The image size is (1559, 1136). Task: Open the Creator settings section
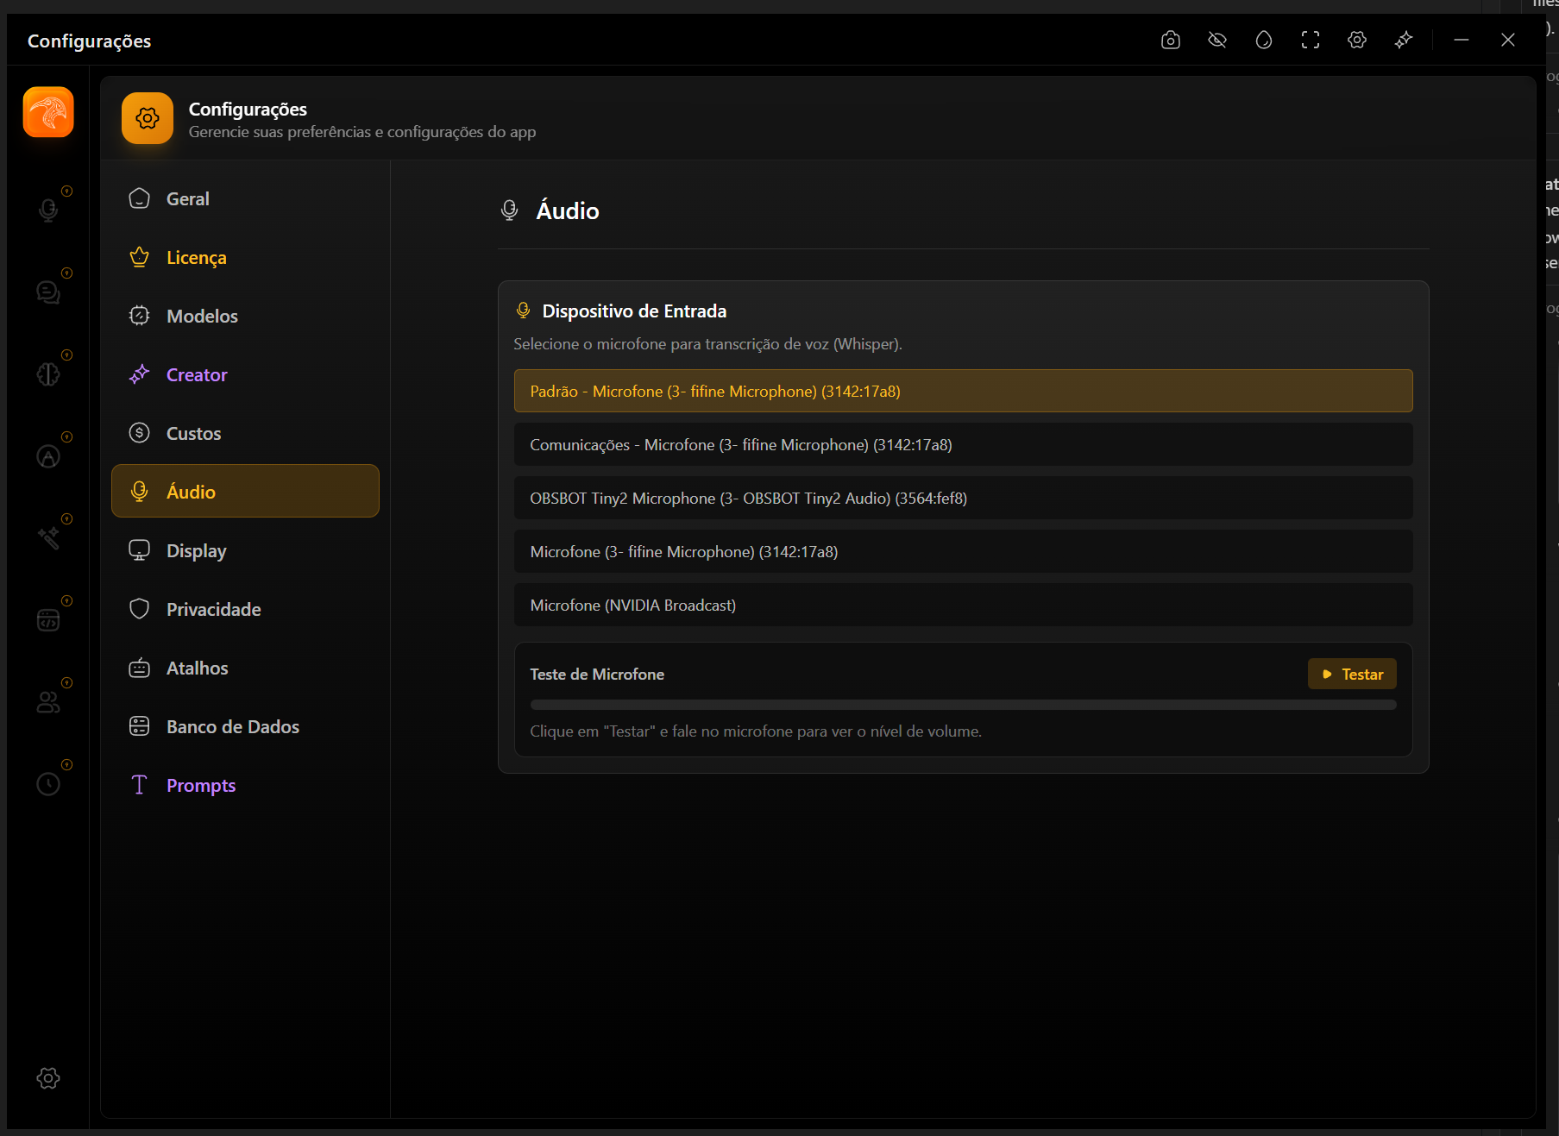[245, 374]
